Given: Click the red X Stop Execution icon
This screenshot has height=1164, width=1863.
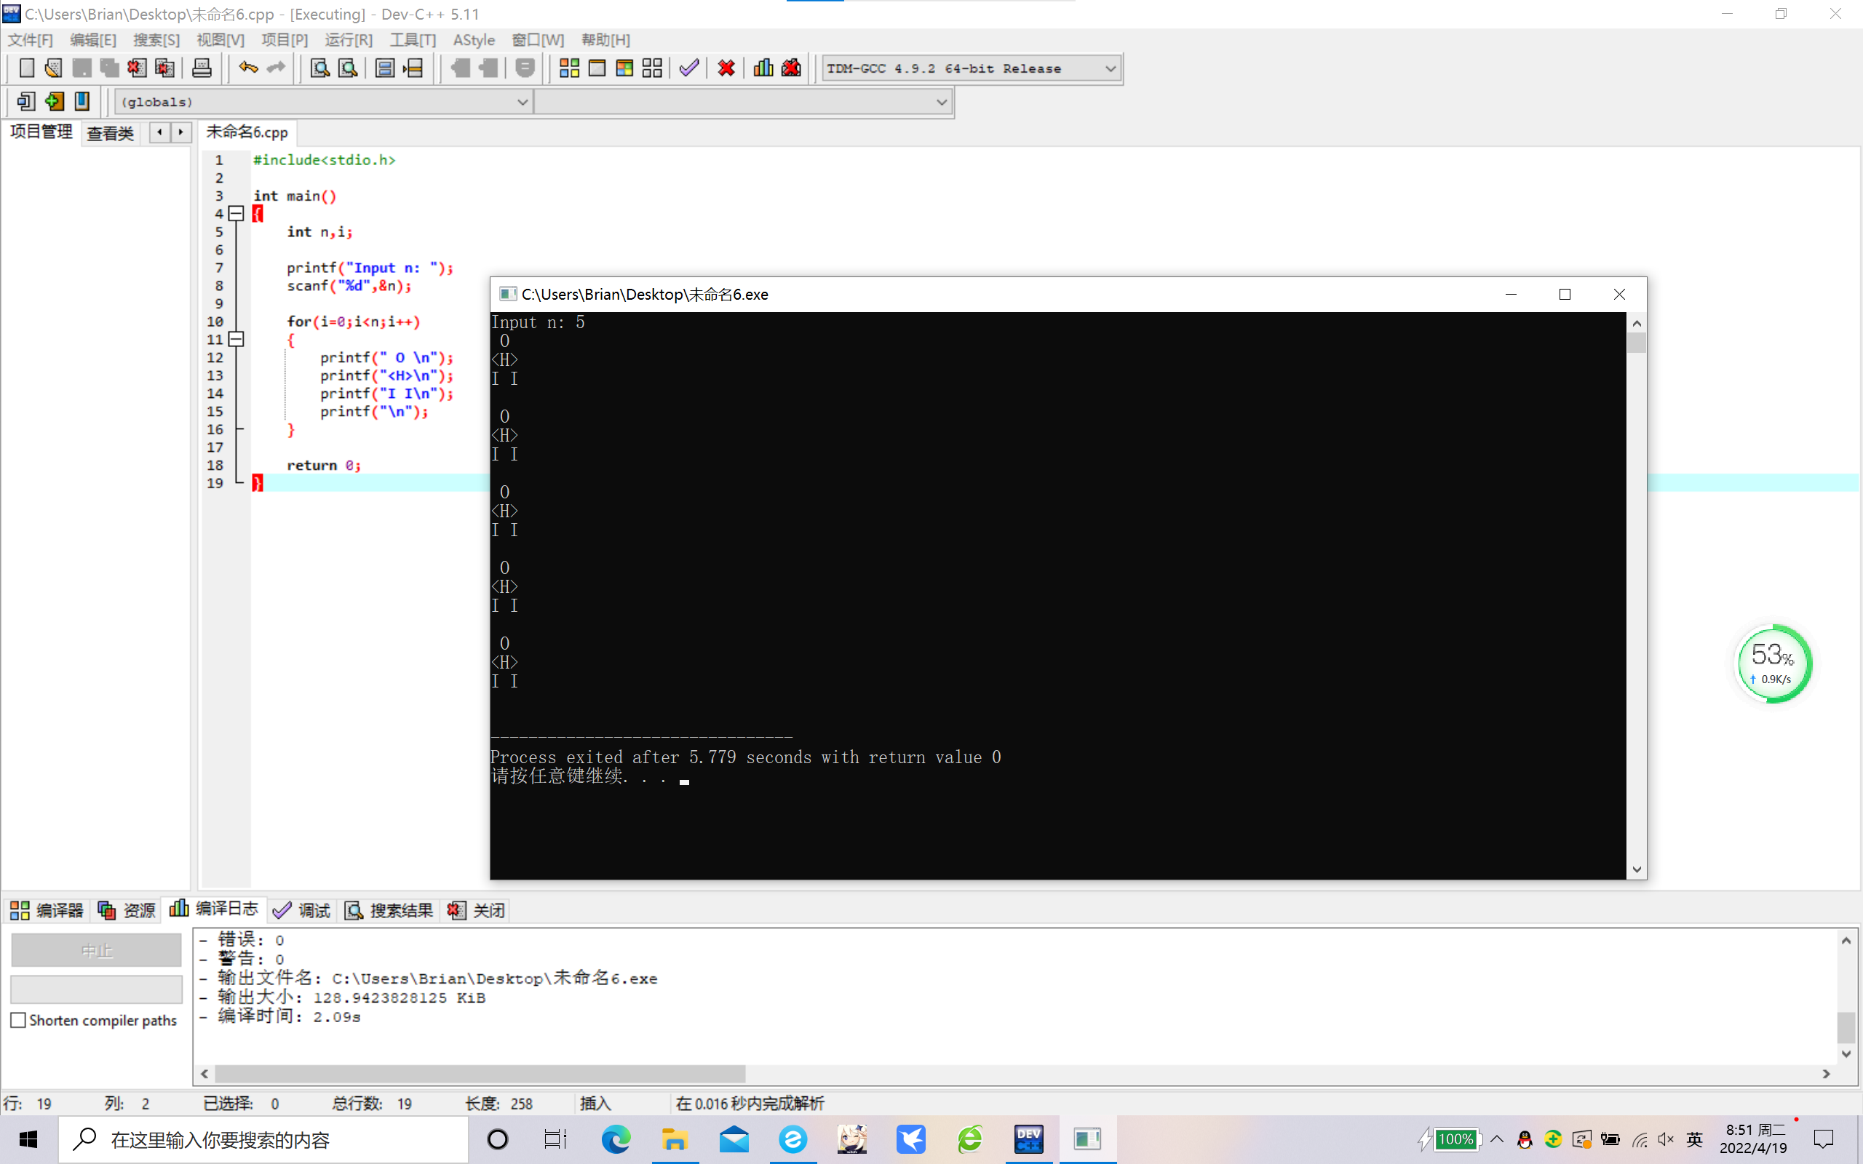Looking at the screenshot, I should tap(726, 68).
